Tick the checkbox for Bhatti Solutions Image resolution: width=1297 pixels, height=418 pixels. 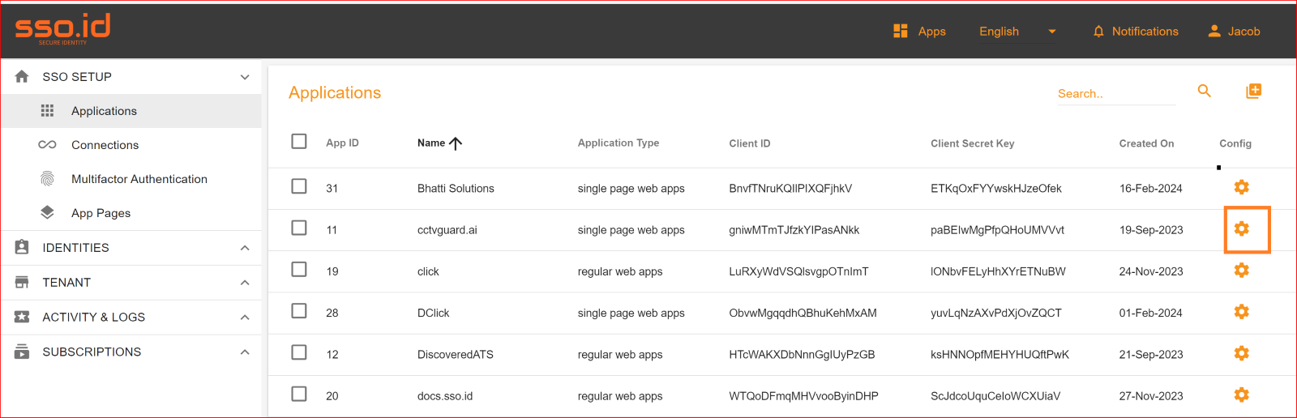click(299, 186)
